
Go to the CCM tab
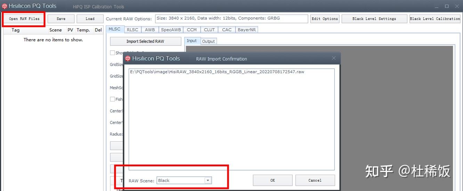[x=192, y=30]
